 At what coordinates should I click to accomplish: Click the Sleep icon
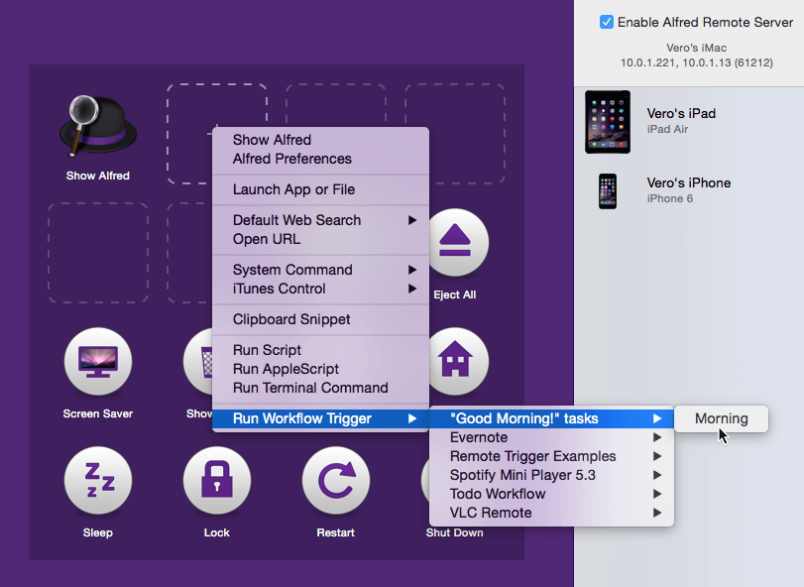click(x=97, y=481)
